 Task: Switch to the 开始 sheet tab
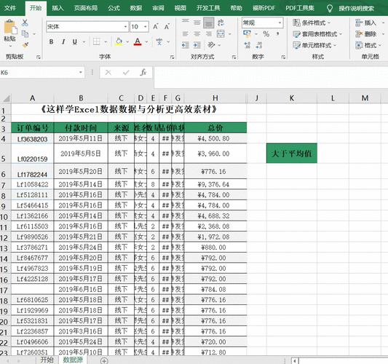click(47, 360)
